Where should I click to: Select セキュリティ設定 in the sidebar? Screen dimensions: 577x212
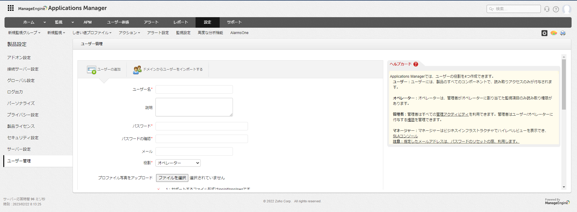[x=23, y=138]
